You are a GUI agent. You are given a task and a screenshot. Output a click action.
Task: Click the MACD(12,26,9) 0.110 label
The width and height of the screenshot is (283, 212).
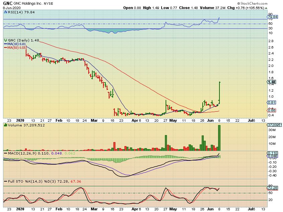tap(28, 153)
